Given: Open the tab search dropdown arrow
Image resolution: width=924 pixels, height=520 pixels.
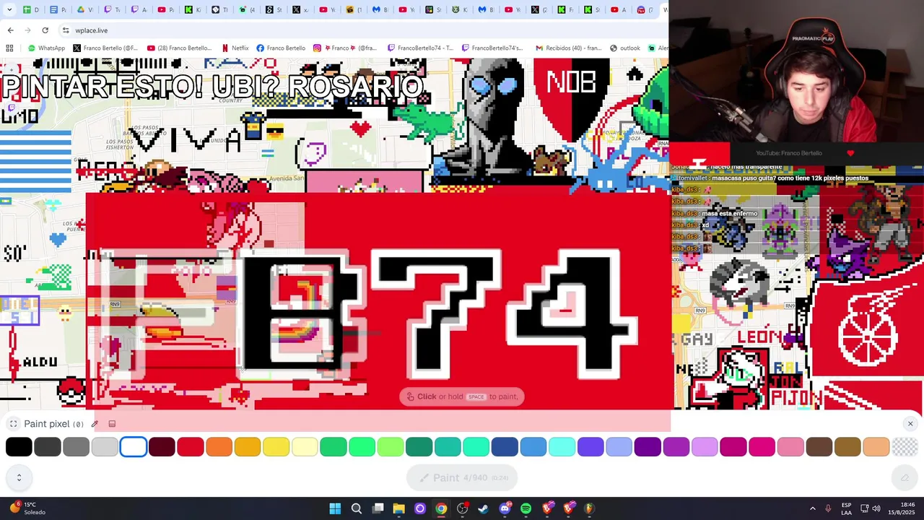Looking at the screenshot, I should pos(9,9).
